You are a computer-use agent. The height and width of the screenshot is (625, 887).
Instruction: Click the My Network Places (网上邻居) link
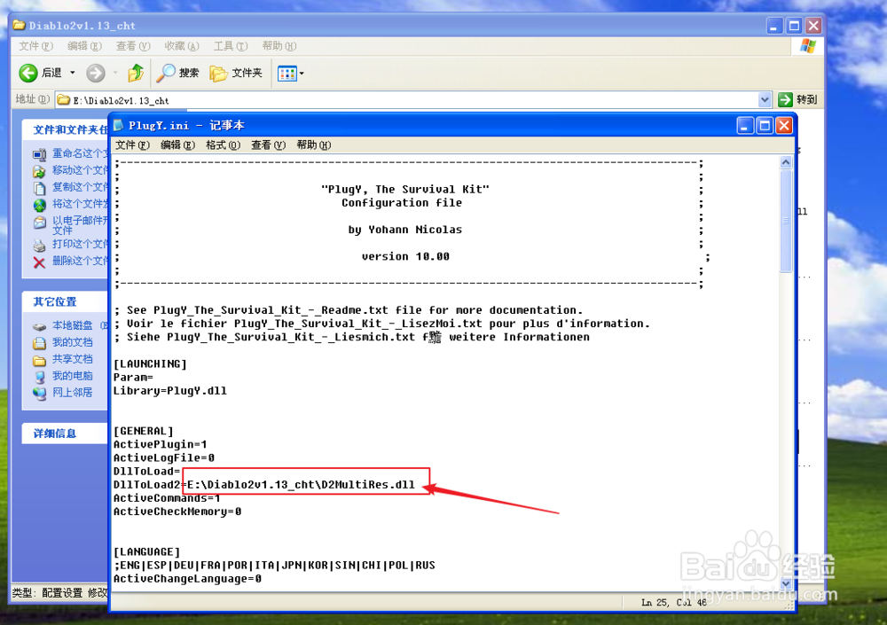pos(73,393)
